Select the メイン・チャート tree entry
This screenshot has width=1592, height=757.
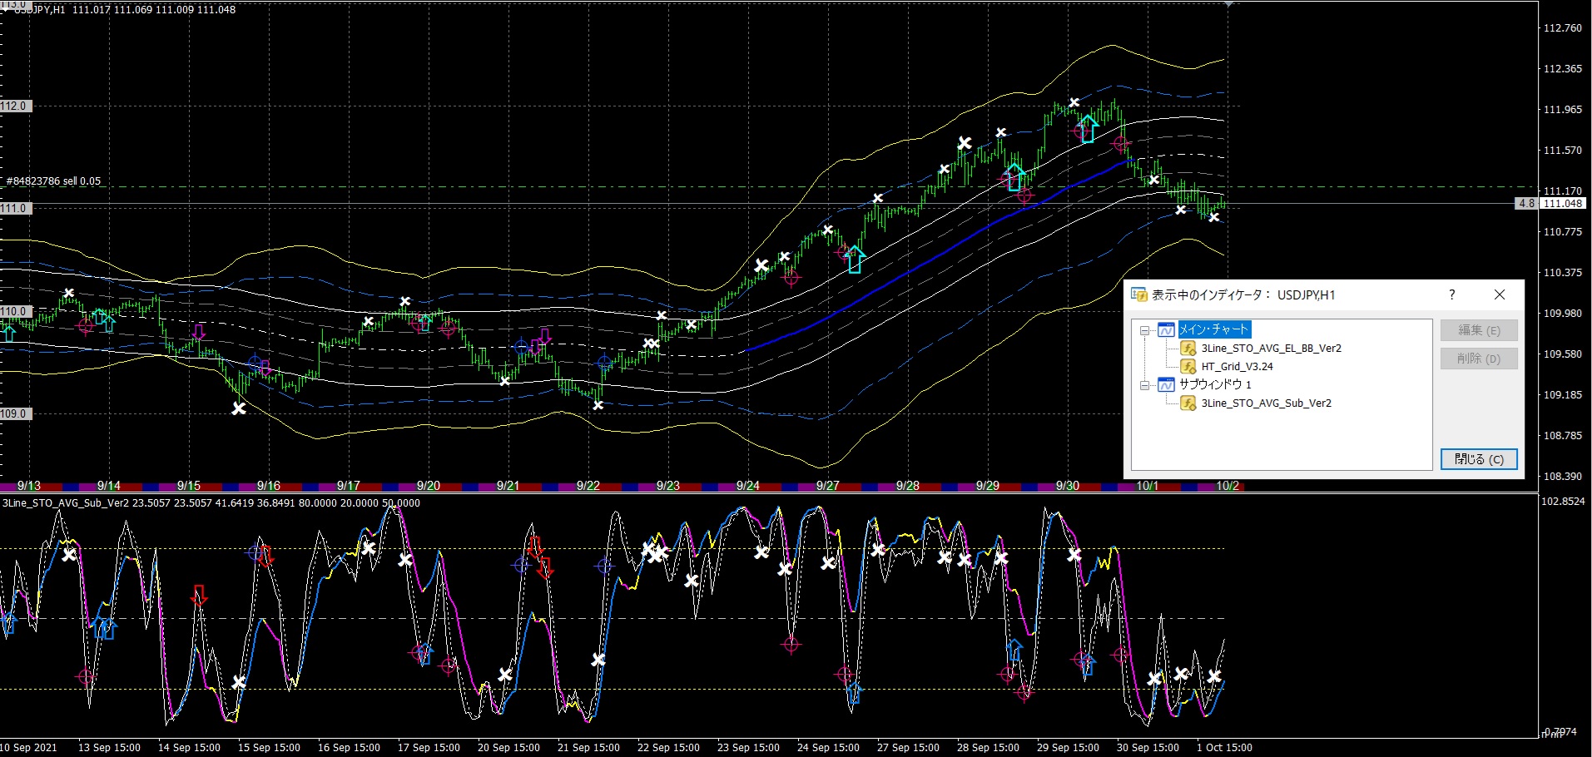pos(1214,330)
